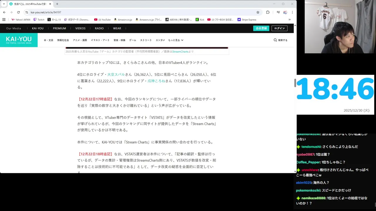Open site information icon in address bar
376x211 pixels.
(x=27, y=12)
